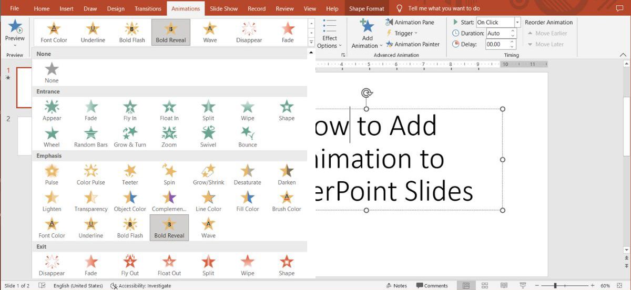This screenshot has width=631, height=290.
Task: Apply the Spin emphasis effect
Action: [169, 175]
